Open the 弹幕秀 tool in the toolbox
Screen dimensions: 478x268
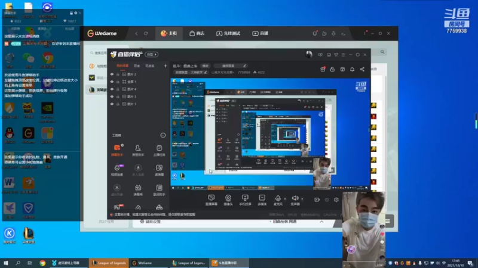pos(138,190)
